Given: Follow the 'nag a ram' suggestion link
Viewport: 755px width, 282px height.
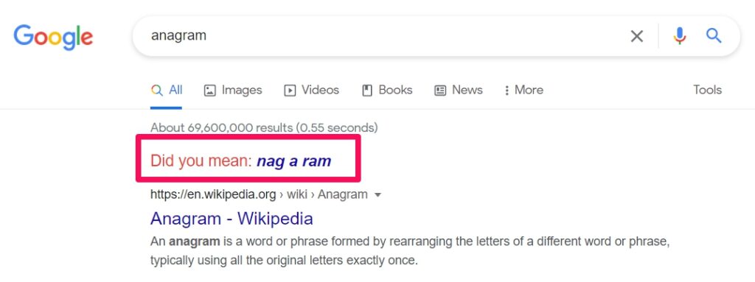Looking at the screenshot, I should [293, 161].
